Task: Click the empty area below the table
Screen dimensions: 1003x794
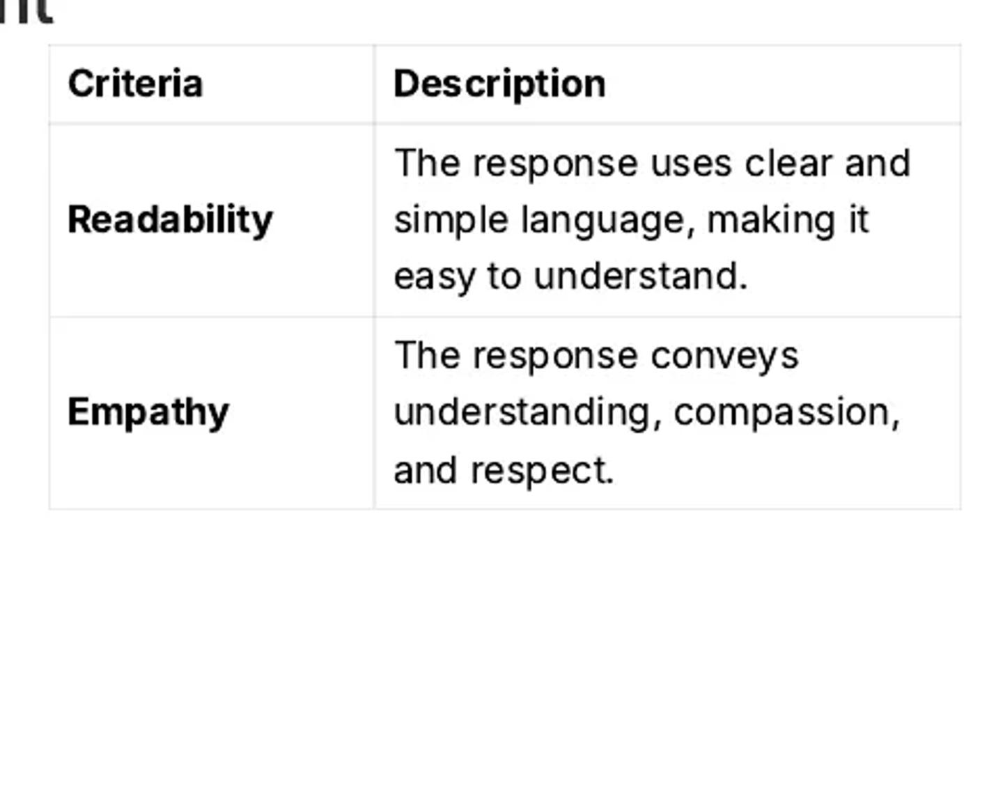Action: coord(501,651)
